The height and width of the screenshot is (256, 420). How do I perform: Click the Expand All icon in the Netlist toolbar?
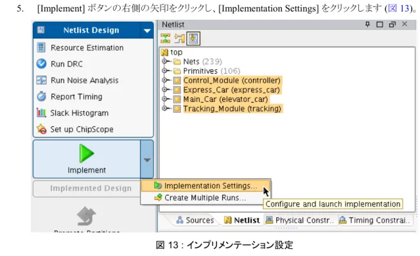[165, 38]
